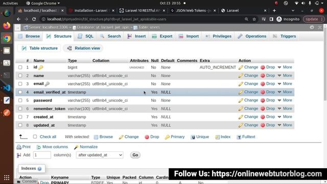Bookmark this page with the star icon
327x184 pixels.
(x=254, y=19)
